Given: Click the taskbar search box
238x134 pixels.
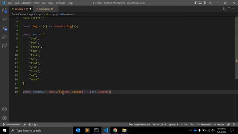Looking at the screenshot, I should [x=41, y=130].
